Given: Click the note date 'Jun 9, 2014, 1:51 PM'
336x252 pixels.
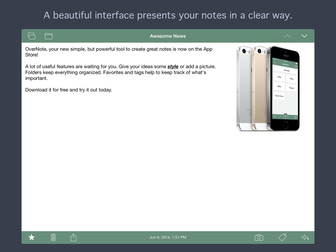Looking at the screenshot, I should pyautogui.click(x=168, y=237).
